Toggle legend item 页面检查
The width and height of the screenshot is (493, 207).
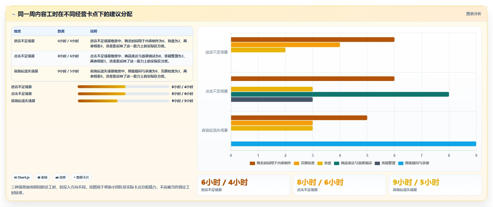[x=304, y=163]
